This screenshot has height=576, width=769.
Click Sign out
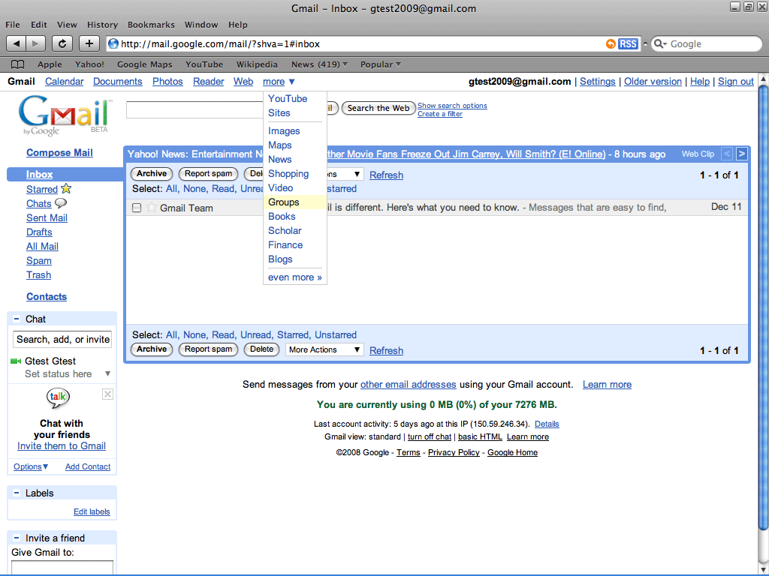point(736,82)
